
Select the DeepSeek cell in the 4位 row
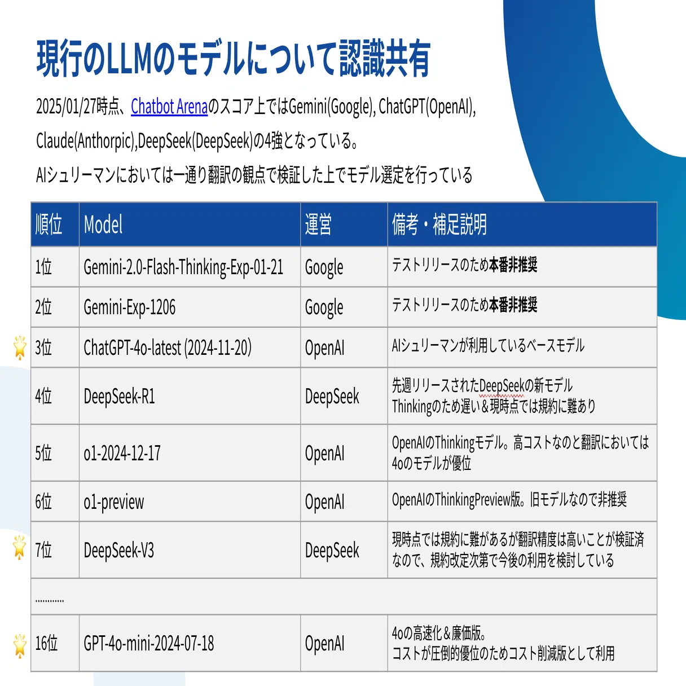pyautogui.click(x=344, y=396)
